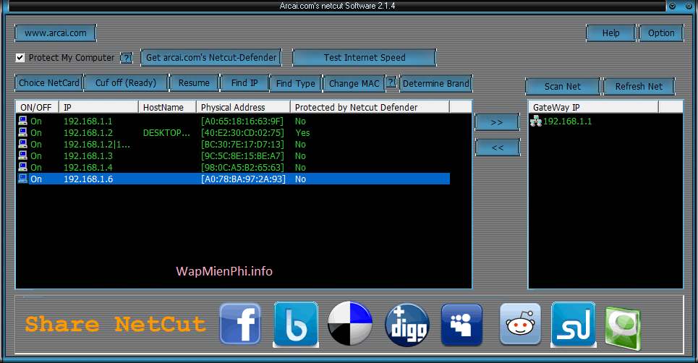Click help icon beside Change MAC
The image size is (698, 363).
tap(391, 82)
